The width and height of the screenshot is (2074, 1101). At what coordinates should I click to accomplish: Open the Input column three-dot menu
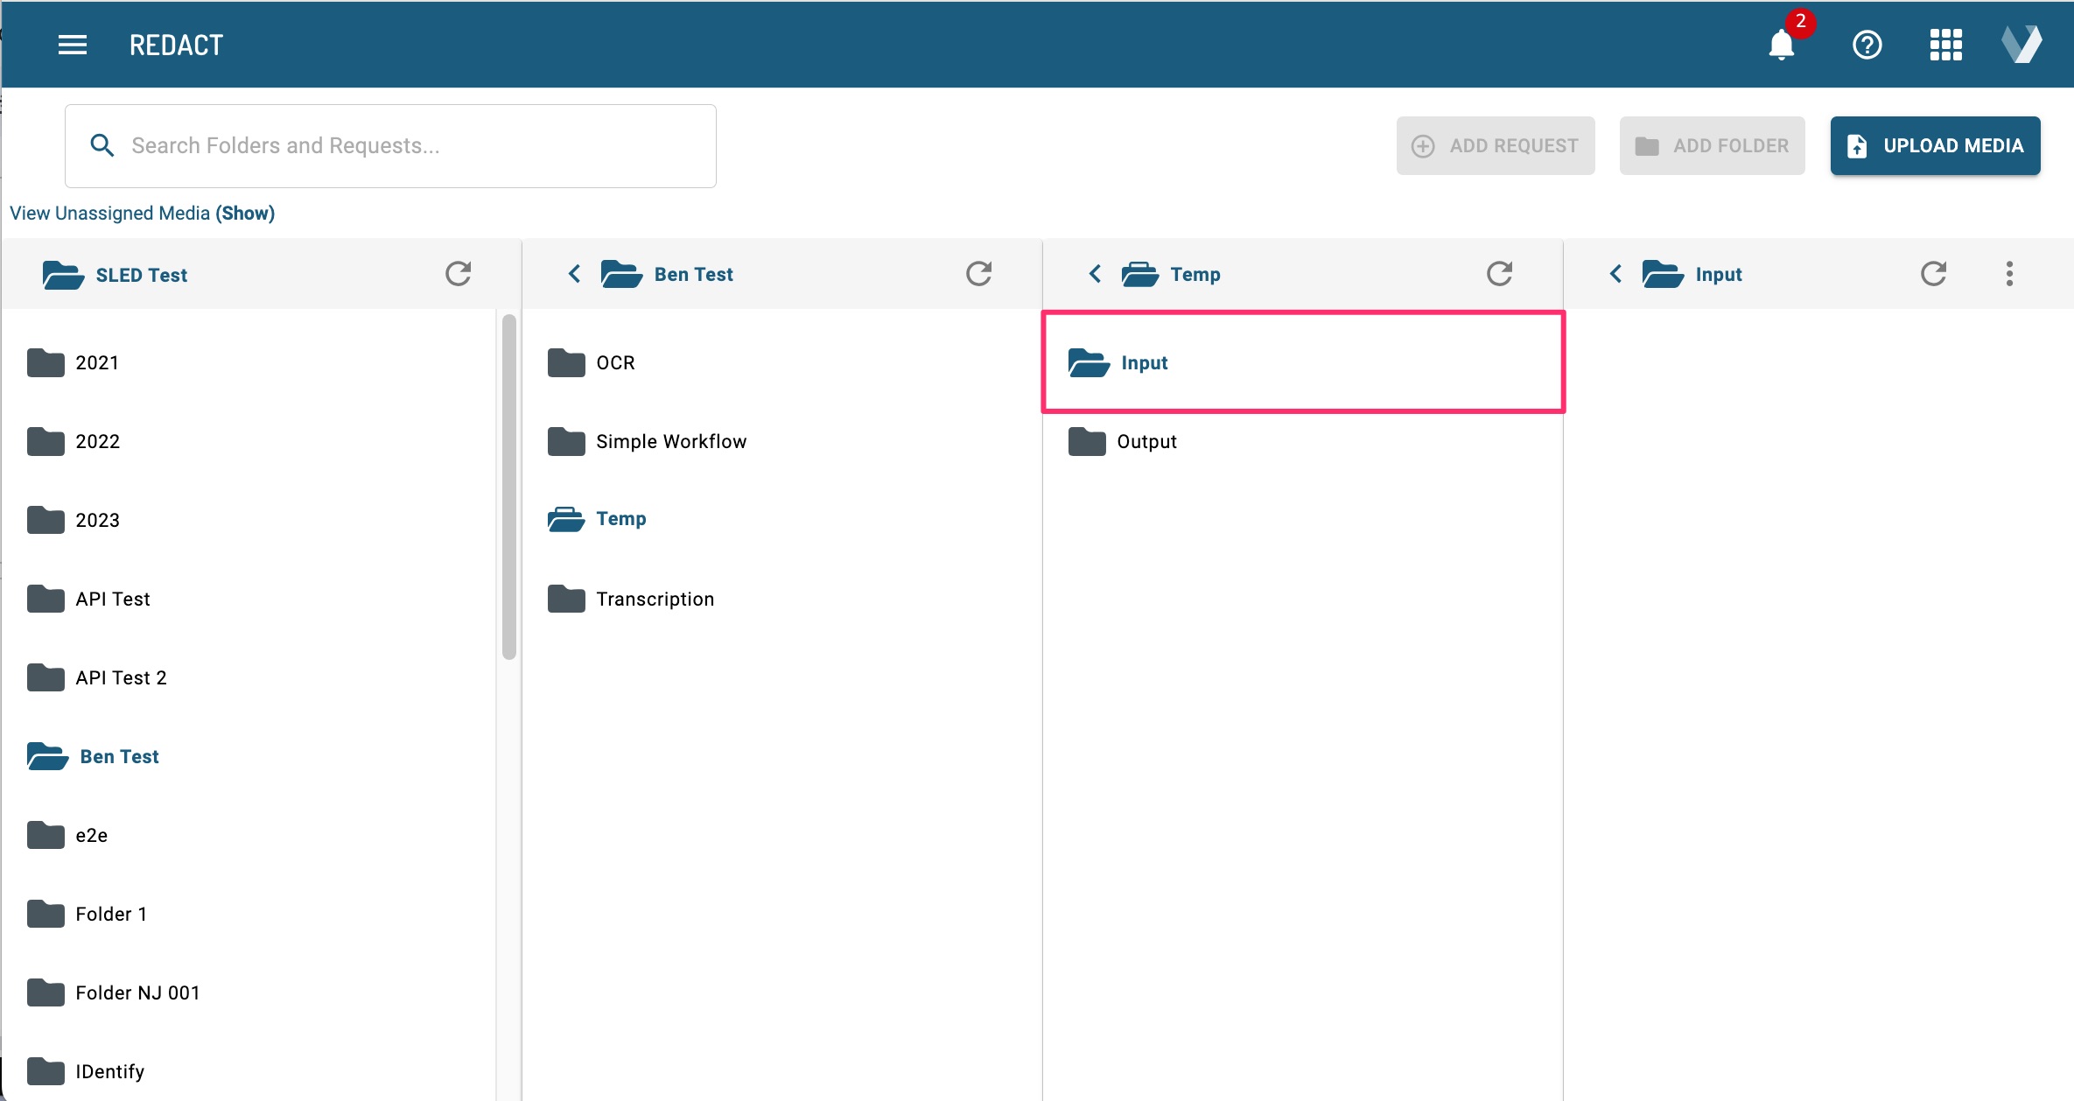click(x=2009, y=274)
